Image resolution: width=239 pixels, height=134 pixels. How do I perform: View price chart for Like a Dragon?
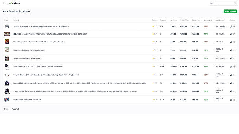pos(231,42)
